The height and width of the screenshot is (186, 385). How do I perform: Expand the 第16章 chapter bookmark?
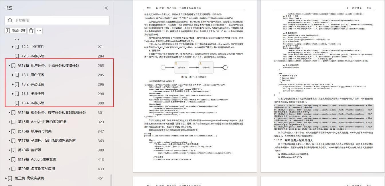coord(9,131)
